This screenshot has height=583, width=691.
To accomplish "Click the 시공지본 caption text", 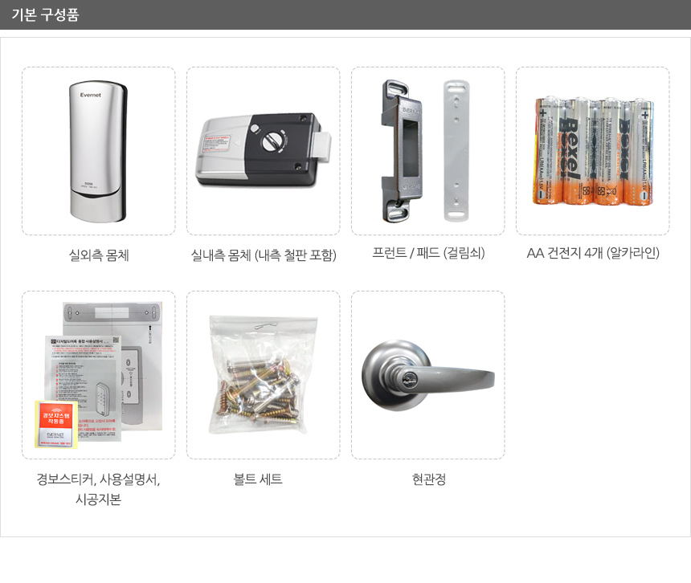I will 98,499.
